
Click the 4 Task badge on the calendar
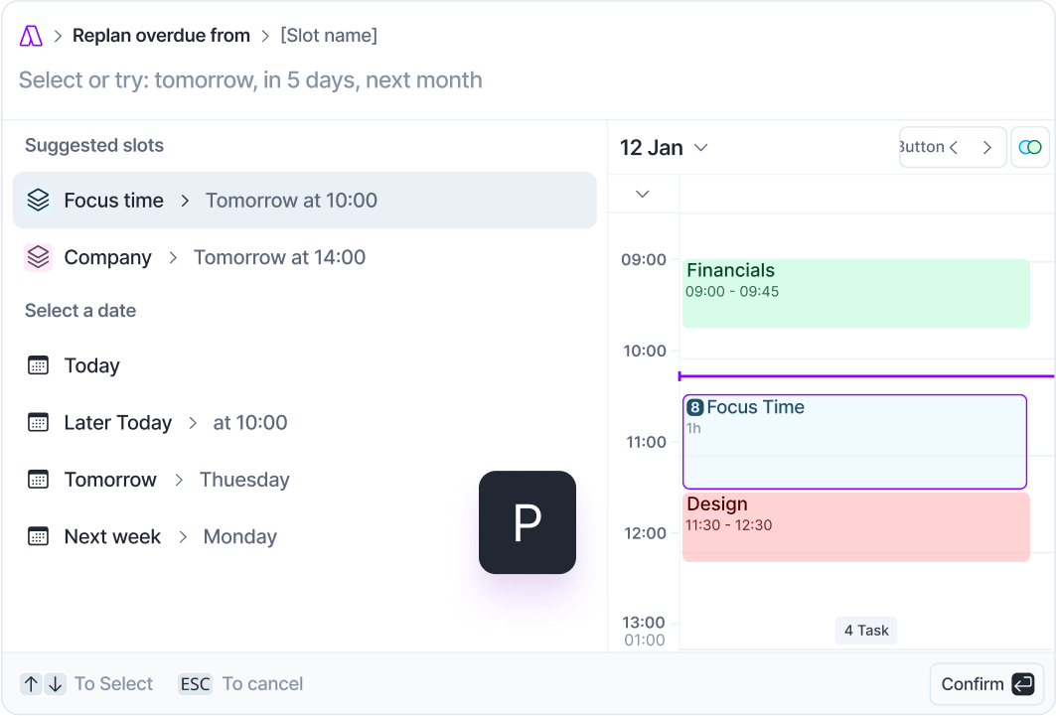pyautogui.click(x=865, y=631)
